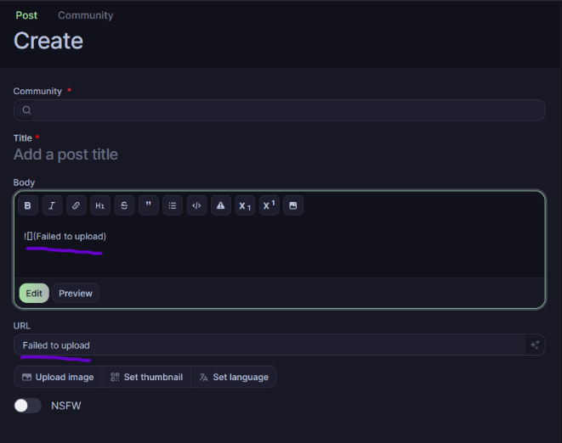This screenshot has width=562, height=443.
Task: Click the Set thumbnail button
Action: (x=146, y=377)
